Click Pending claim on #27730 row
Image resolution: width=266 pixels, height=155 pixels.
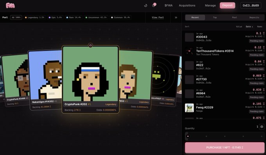(257, 83)
